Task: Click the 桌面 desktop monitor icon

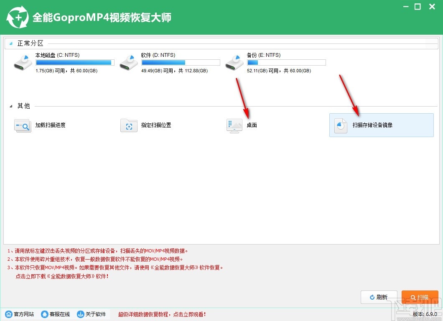Action: click(x=234, y=126)
